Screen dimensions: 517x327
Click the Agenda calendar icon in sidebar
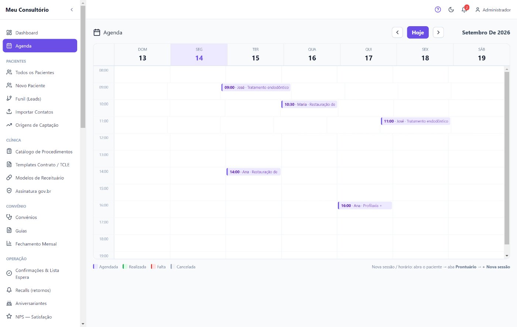(x=9, y=46)
